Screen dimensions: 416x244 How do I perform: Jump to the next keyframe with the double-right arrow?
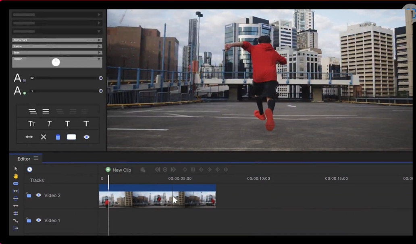[173, 169]
